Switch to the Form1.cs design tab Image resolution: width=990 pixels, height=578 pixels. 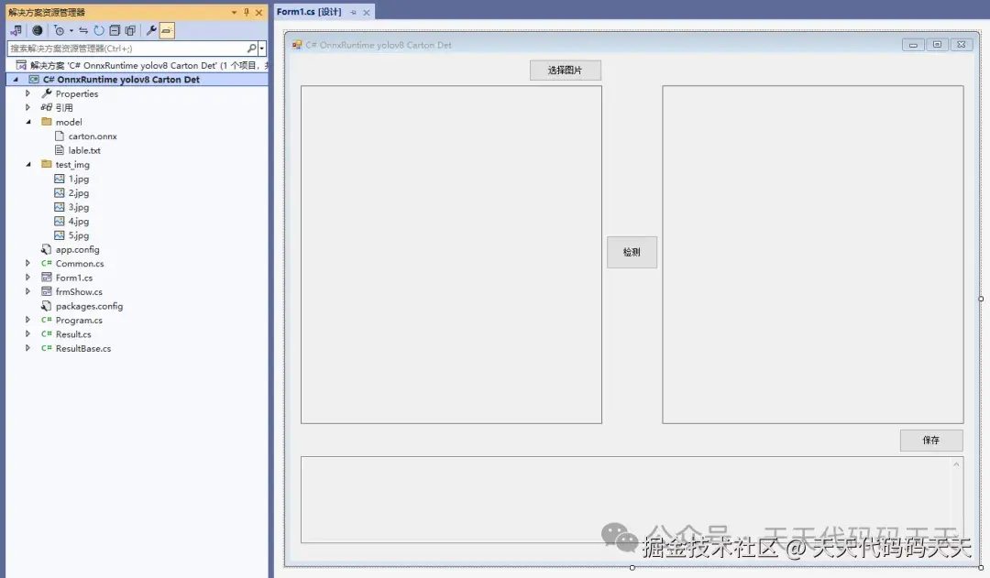(312, 13)
